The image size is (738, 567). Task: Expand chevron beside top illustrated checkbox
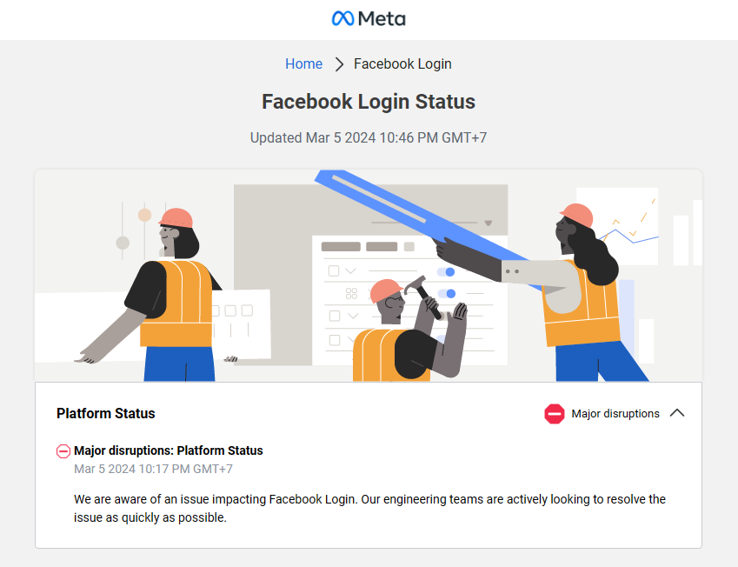tap(350, 270)
